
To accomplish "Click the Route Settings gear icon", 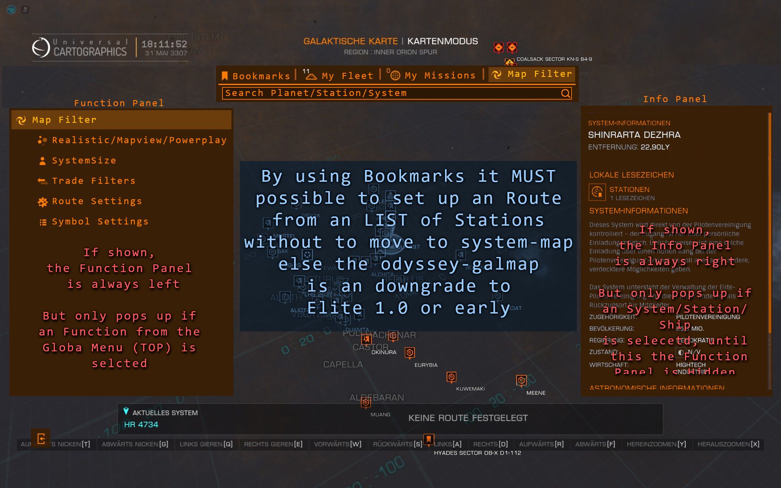I will tap(42, 202).
